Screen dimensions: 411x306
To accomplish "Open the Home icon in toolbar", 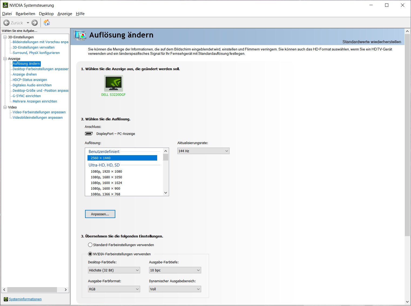I will click(47, 23).
